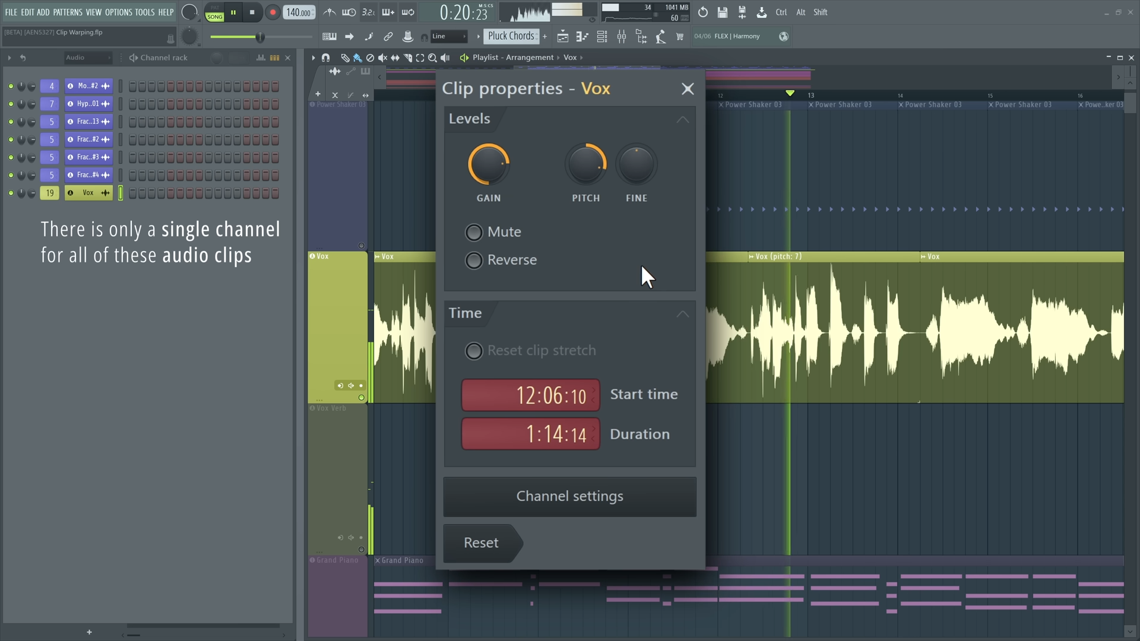Open the Arrangement breadcrumb selector
The width and height of the screenshot is (1140, 641).
pyautogui.click(x=530, y=58)
